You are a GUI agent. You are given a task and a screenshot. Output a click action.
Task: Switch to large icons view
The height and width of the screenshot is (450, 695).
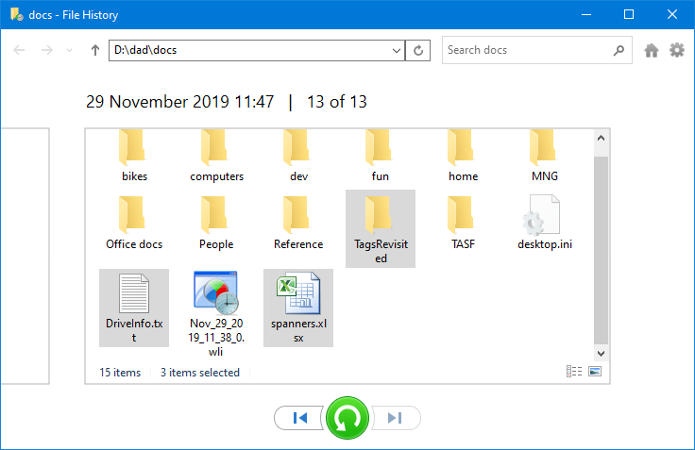tap(595, 372)
